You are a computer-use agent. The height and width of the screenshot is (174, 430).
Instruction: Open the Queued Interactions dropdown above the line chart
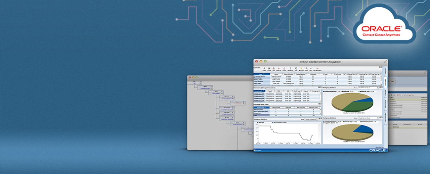pyautogui.click(x=311, y=119)
